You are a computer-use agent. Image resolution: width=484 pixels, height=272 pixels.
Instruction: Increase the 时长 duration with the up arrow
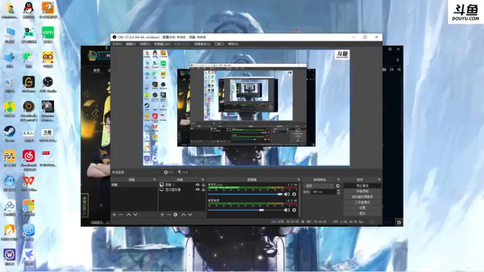(338, 190)
